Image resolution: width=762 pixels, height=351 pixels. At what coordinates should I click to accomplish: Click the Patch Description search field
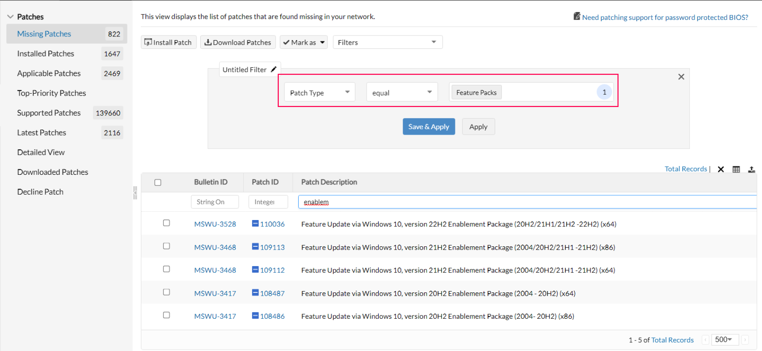point(527,202)
